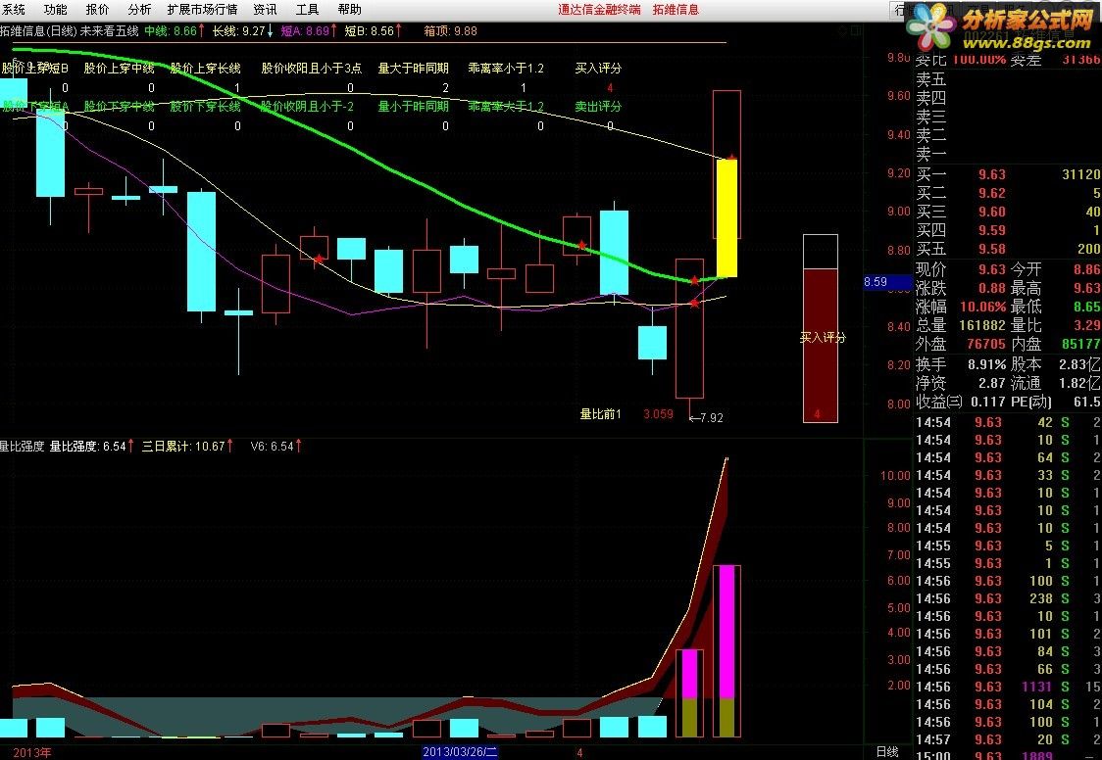
Task: Open the 报价 menu
Action: pos(98,9)
